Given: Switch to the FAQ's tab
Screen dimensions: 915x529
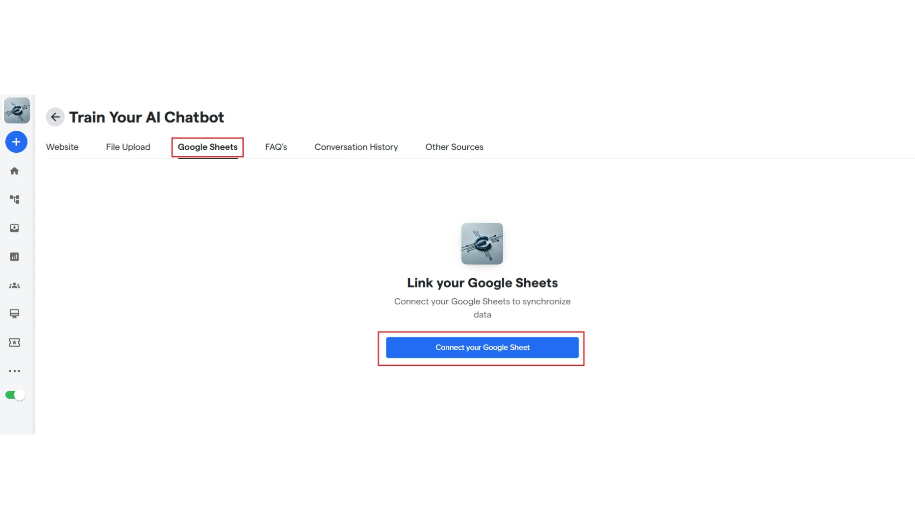Looking at the screenshot, I should (276, 147).
